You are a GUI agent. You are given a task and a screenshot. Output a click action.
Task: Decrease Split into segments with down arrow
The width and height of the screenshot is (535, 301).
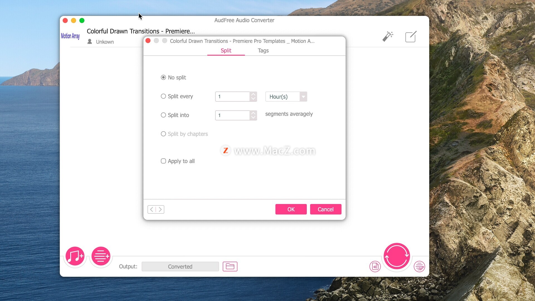point(253,118)
